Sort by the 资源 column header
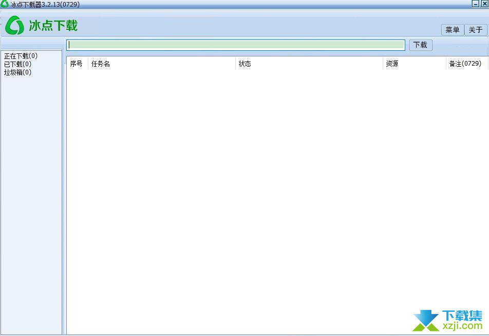The width and height of the screenshot is (489, 336). pos(392,64)
